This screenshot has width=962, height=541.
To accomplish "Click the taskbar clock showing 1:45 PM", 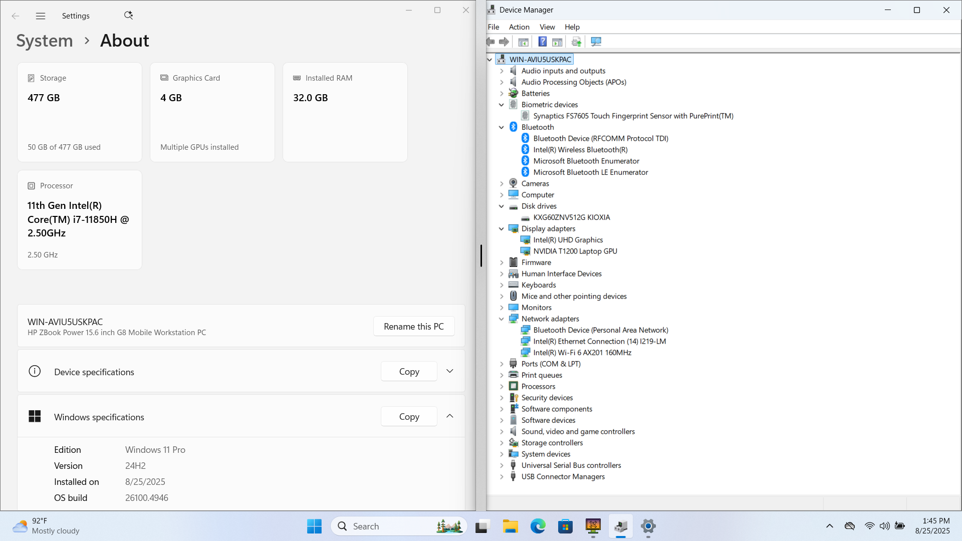I will (932, 526).
